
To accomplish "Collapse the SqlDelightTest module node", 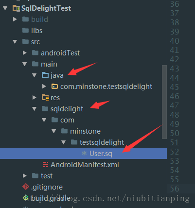I will 5,8.
